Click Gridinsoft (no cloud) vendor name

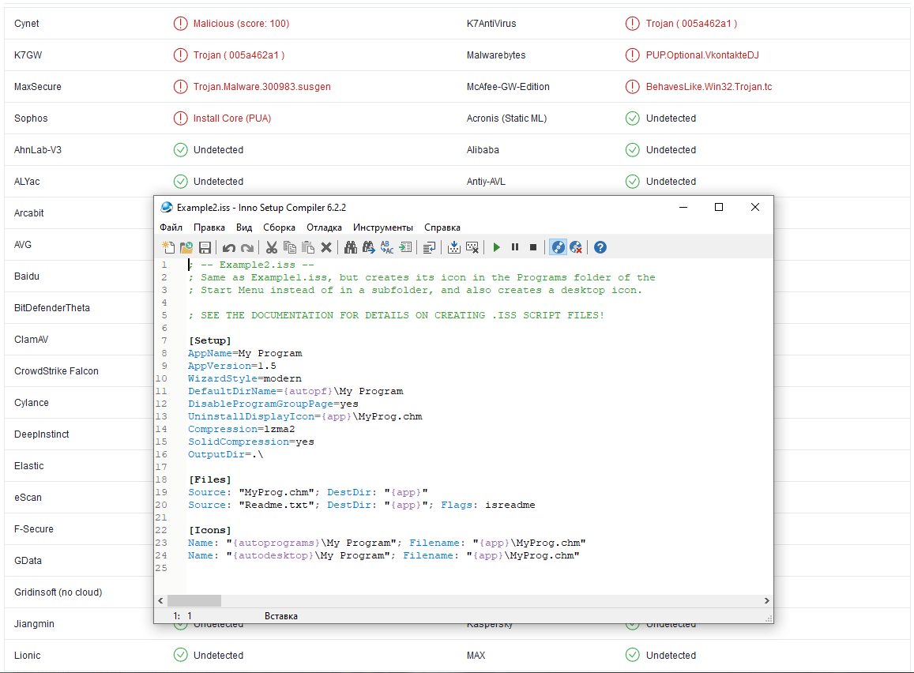58,592
